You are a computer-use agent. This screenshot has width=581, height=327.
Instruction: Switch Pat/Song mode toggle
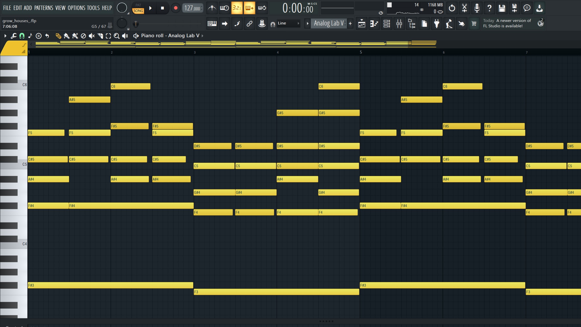[x=138, y=8]
